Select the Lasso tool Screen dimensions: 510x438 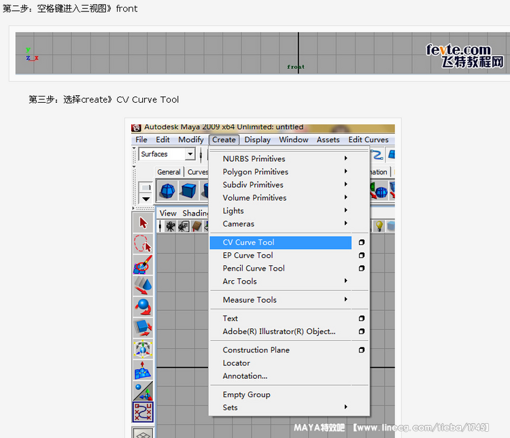(143, 243)
